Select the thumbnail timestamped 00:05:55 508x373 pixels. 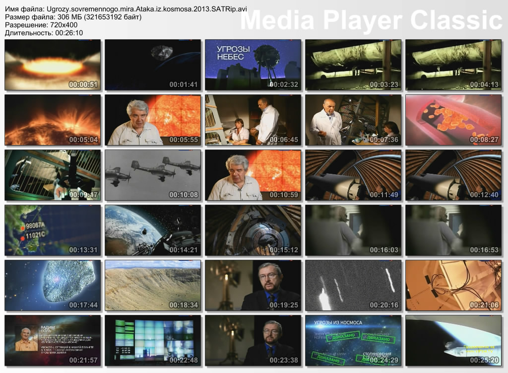pyautogui.click(x=153, y=120)
